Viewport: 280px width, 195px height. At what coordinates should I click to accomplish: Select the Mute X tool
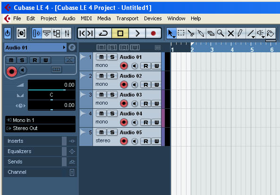(231, 33)
